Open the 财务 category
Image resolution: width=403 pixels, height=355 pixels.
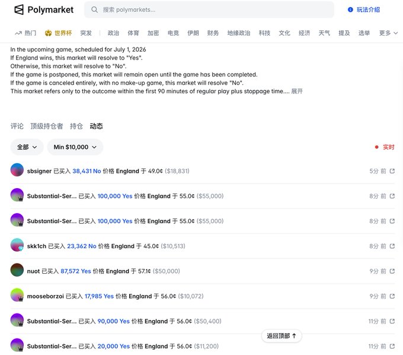213,33
